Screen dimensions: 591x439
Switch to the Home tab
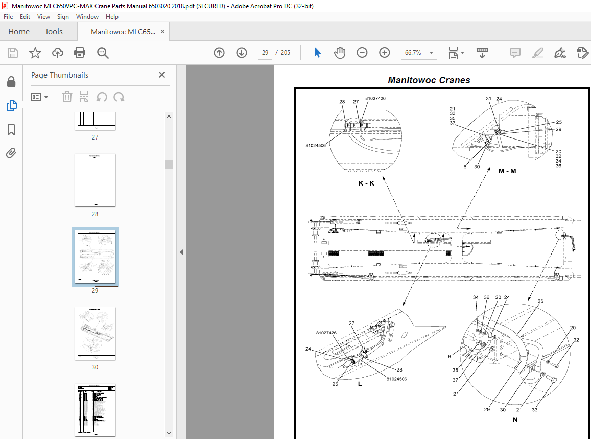(19, 31)
